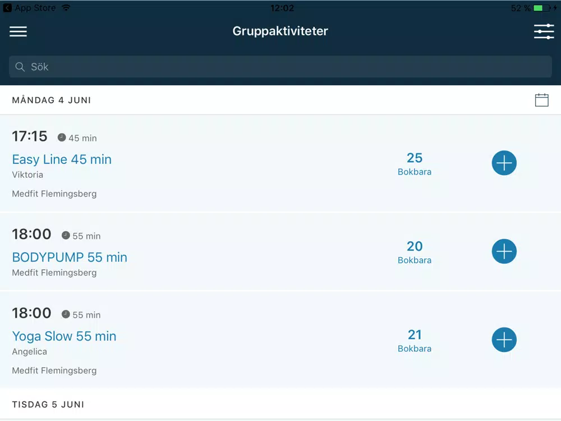Book Yoga Slow 55 min with plus button

click(504, 340)
